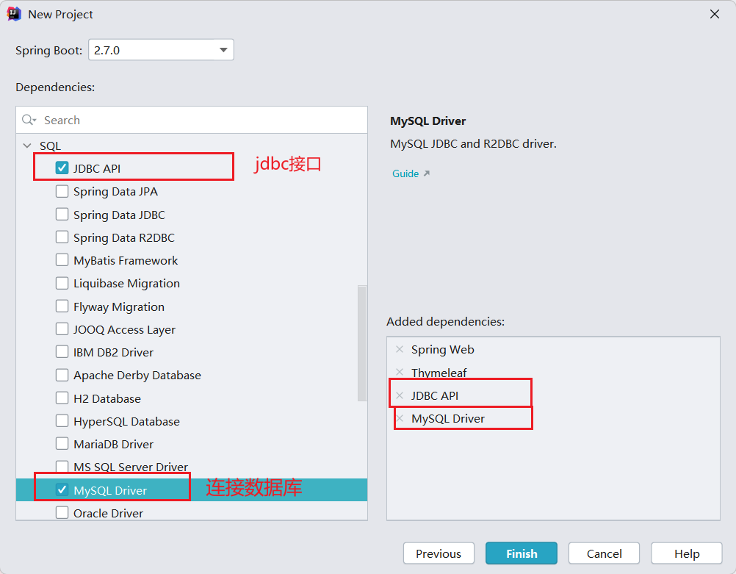Viewport: 736px width, 574px height.
Task: Remove Thymeleaf from added dependencies
Action: (x=400, y=372)
